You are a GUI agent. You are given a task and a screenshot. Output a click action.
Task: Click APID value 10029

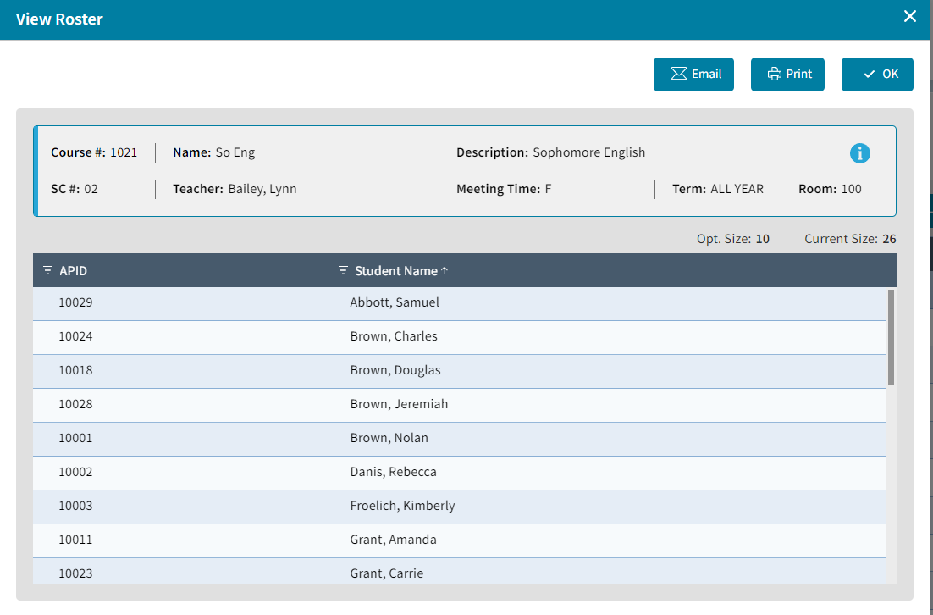[75, 302]
